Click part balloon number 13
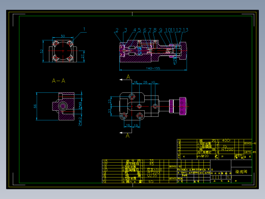Image resolution: width=265 pixels, height=199 pixels. click(185, 30)
